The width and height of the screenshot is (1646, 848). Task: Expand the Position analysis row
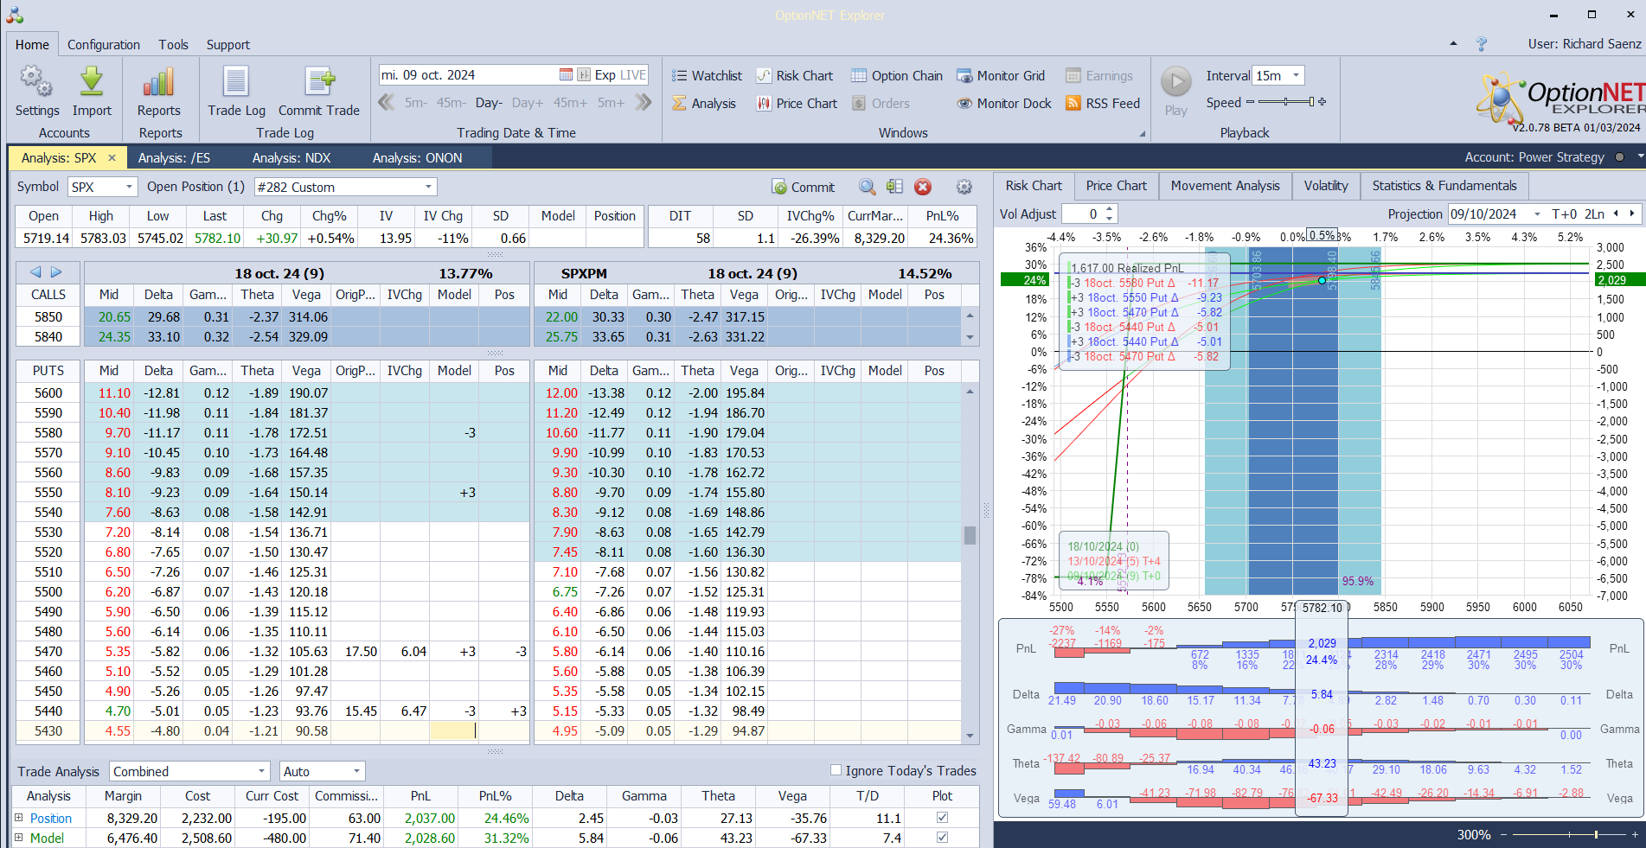pyautogui.click(x=18, y=818)
